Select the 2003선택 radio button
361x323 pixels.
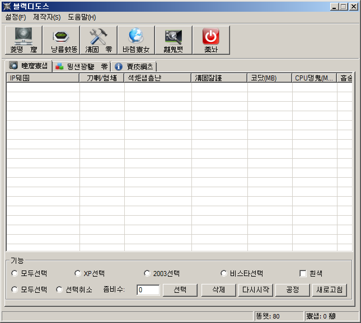147,274
